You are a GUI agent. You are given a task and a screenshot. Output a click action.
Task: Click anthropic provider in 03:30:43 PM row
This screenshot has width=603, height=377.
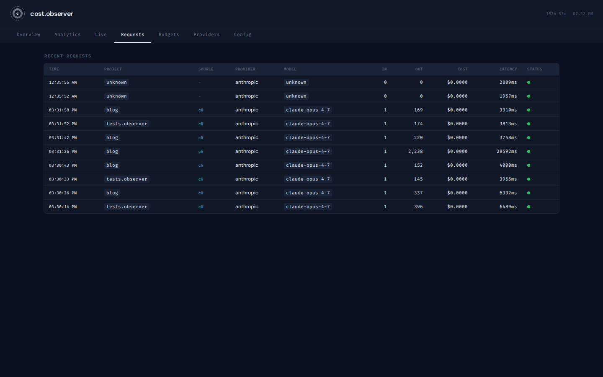[x=247, y=165]
